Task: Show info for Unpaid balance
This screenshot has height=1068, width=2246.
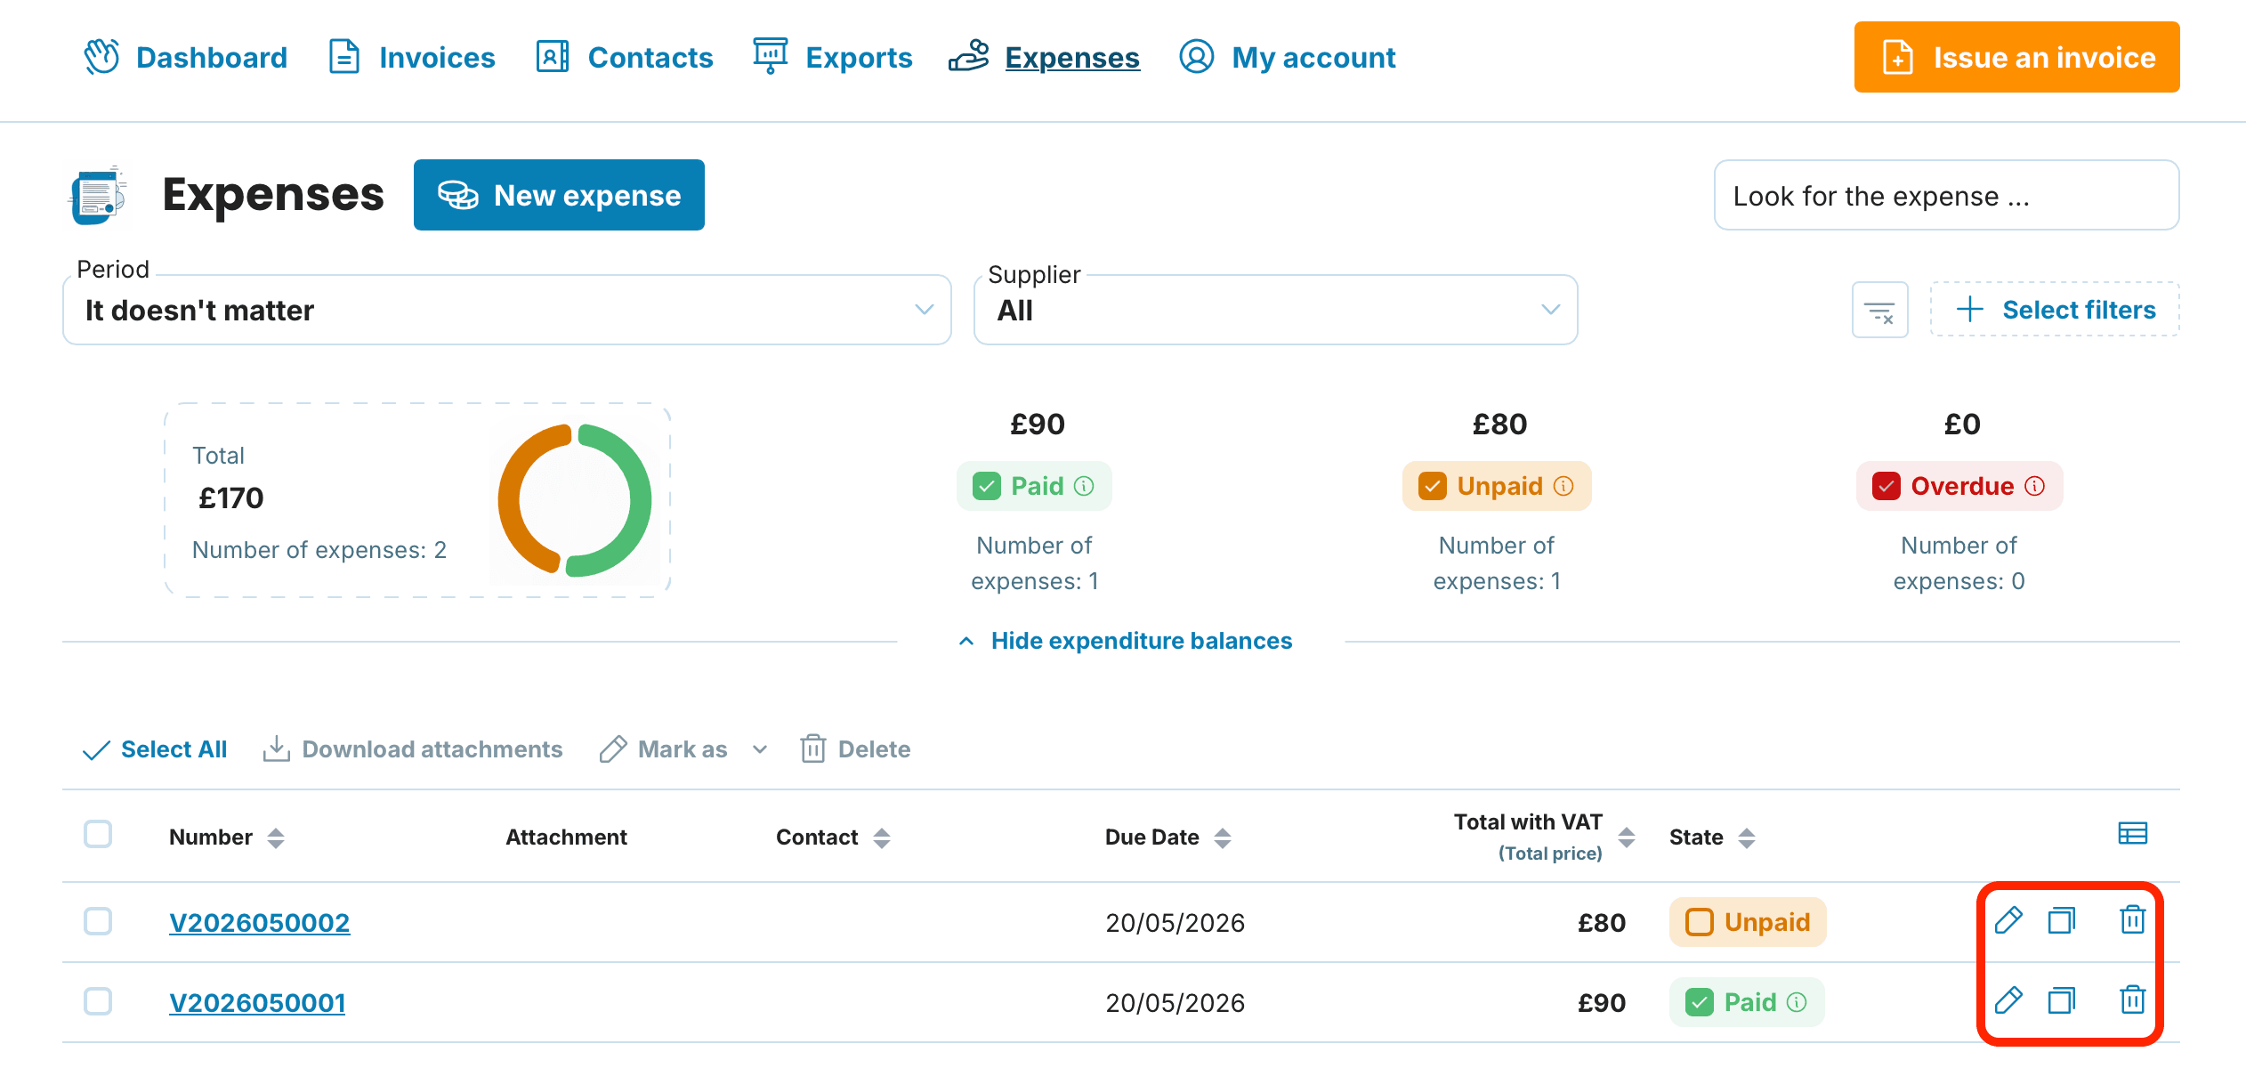Action: (x=1563, y=486)
